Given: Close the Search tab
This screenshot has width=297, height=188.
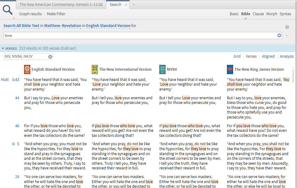Looking at the screenshot, I should (x=126, y=5).
